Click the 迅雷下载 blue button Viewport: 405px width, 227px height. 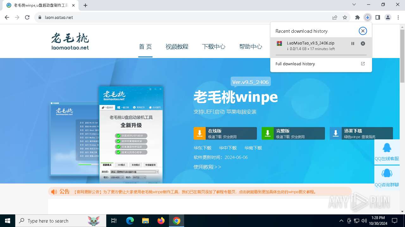tap(361, 133)
